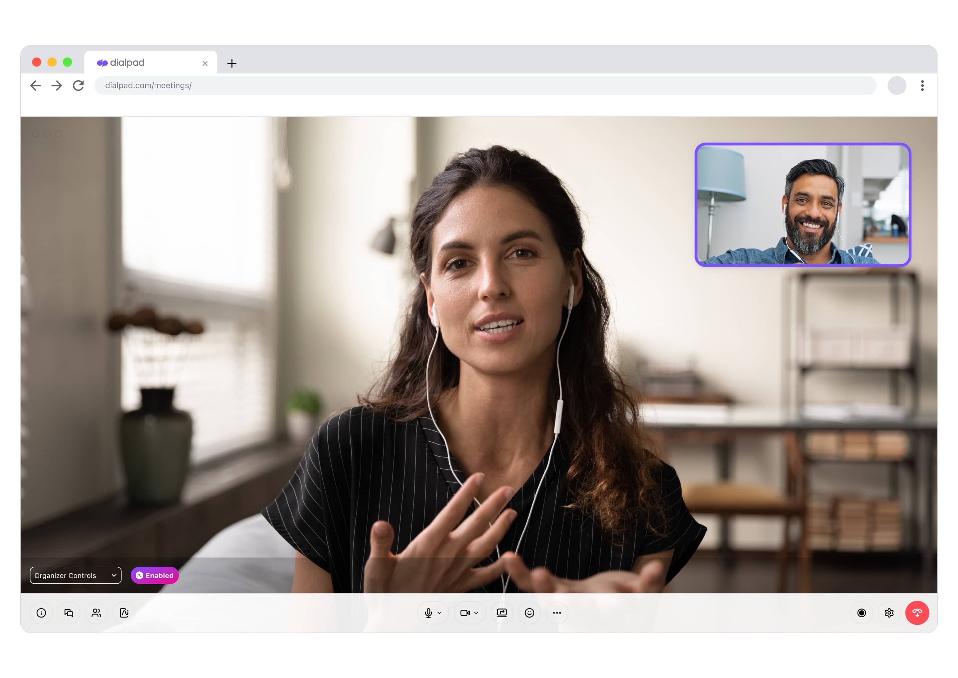The image size is (958, 678).
Task: Open the Organizer Controls dropdown
Action: [75, 575]
